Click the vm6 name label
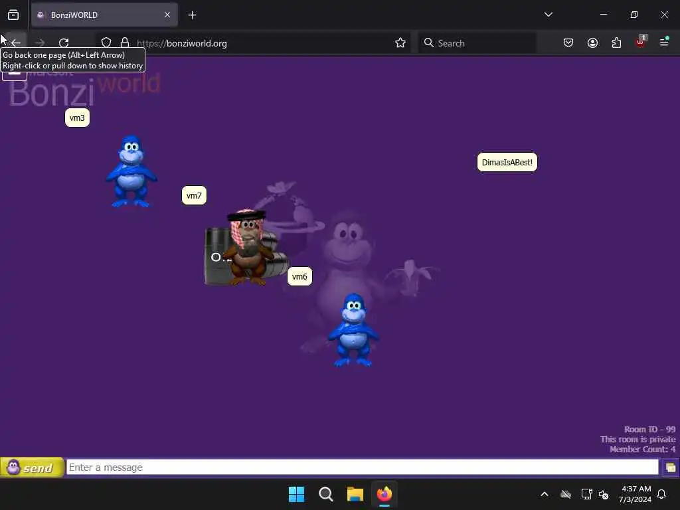The image size is (680, 510). [299, 276]
